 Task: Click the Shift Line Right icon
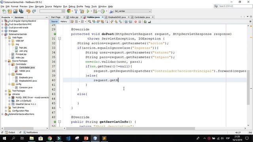coord(130,22)
